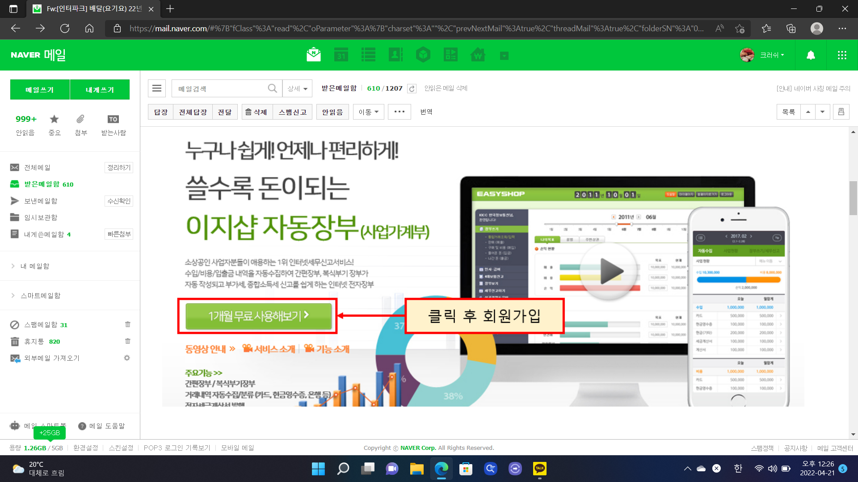
Task: Click 수신확인 next to 보낸메일함
Action: [x=119, y=201]
